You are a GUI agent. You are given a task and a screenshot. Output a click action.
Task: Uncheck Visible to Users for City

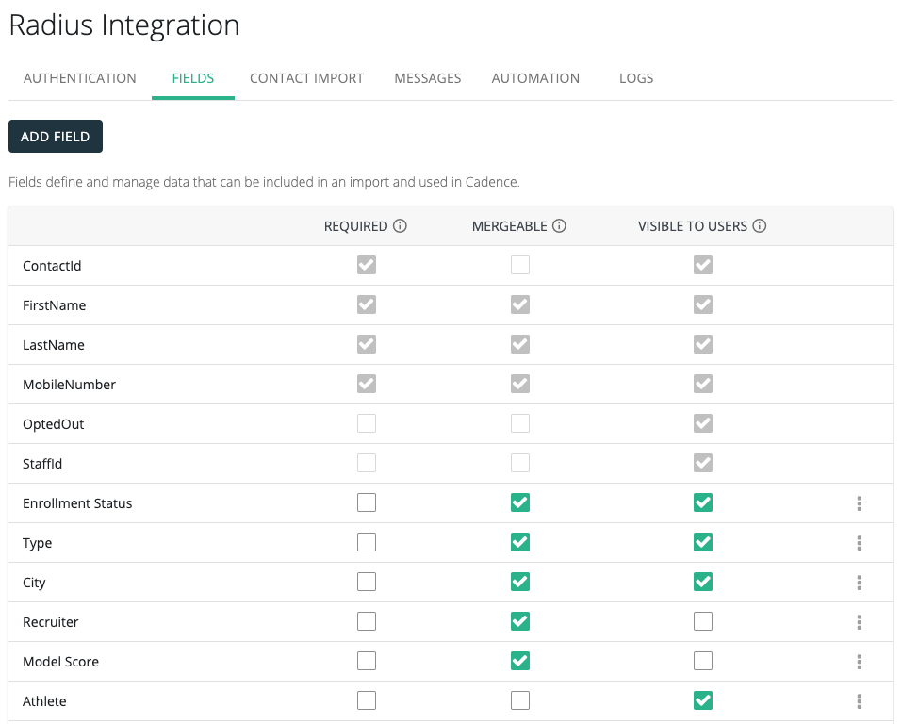coord(702,583)
